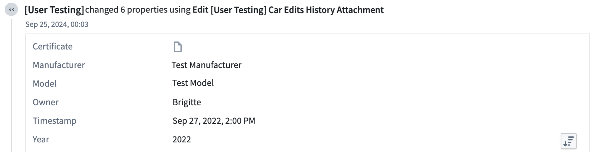
Task: Open the Certificate attachment document icon
Action: 178,47
